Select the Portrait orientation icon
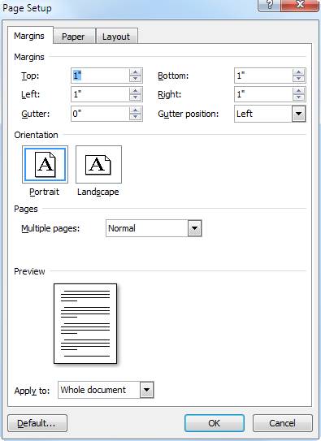Viewport: 321px width, 441px height. point(45,165)
